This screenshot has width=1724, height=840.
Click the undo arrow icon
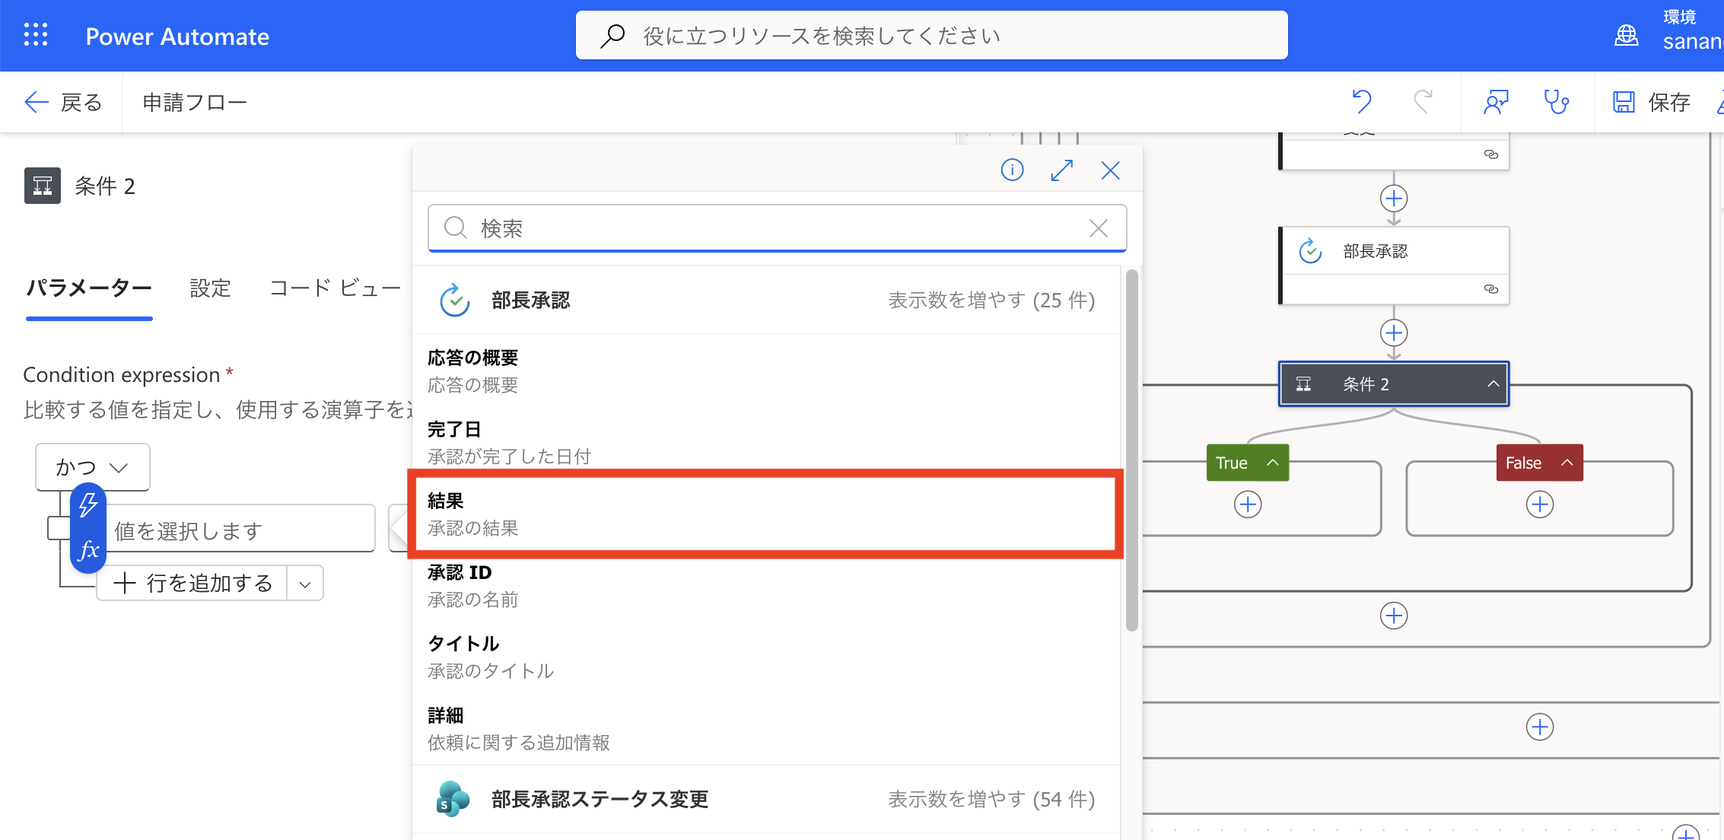click(1362, 101)
